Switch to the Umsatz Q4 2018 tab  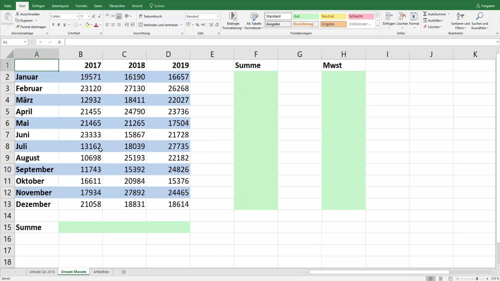coord(42,272)
